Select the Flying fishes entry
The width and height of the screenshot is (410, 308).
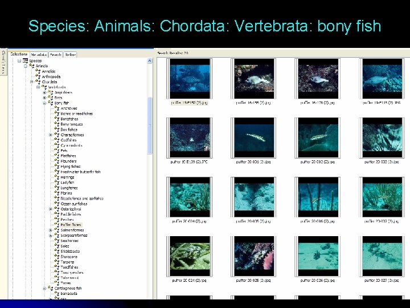click(71, 167)
